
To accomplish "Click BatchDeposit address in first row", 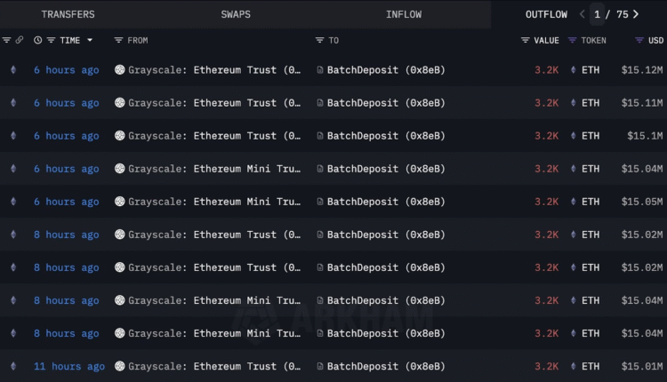I will 386,70.
